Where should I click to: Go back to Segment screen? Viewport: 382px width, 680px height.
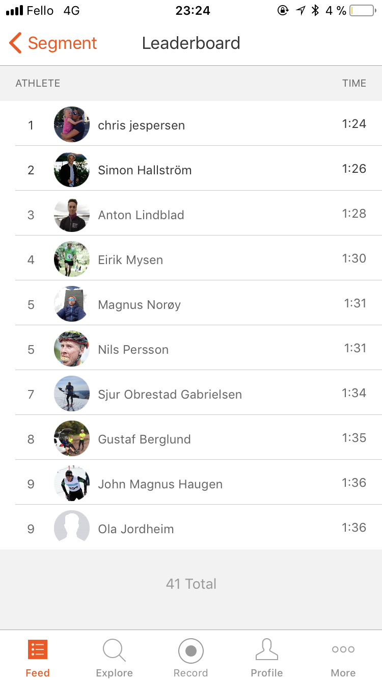(53, 43)
